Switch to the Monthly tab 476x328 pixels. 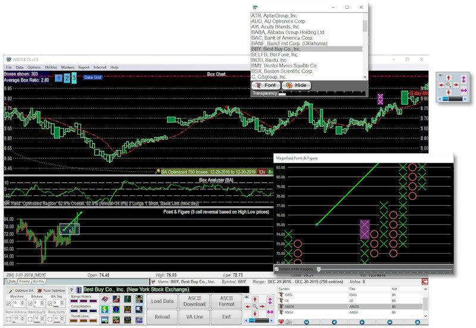[x=38, y=282]
